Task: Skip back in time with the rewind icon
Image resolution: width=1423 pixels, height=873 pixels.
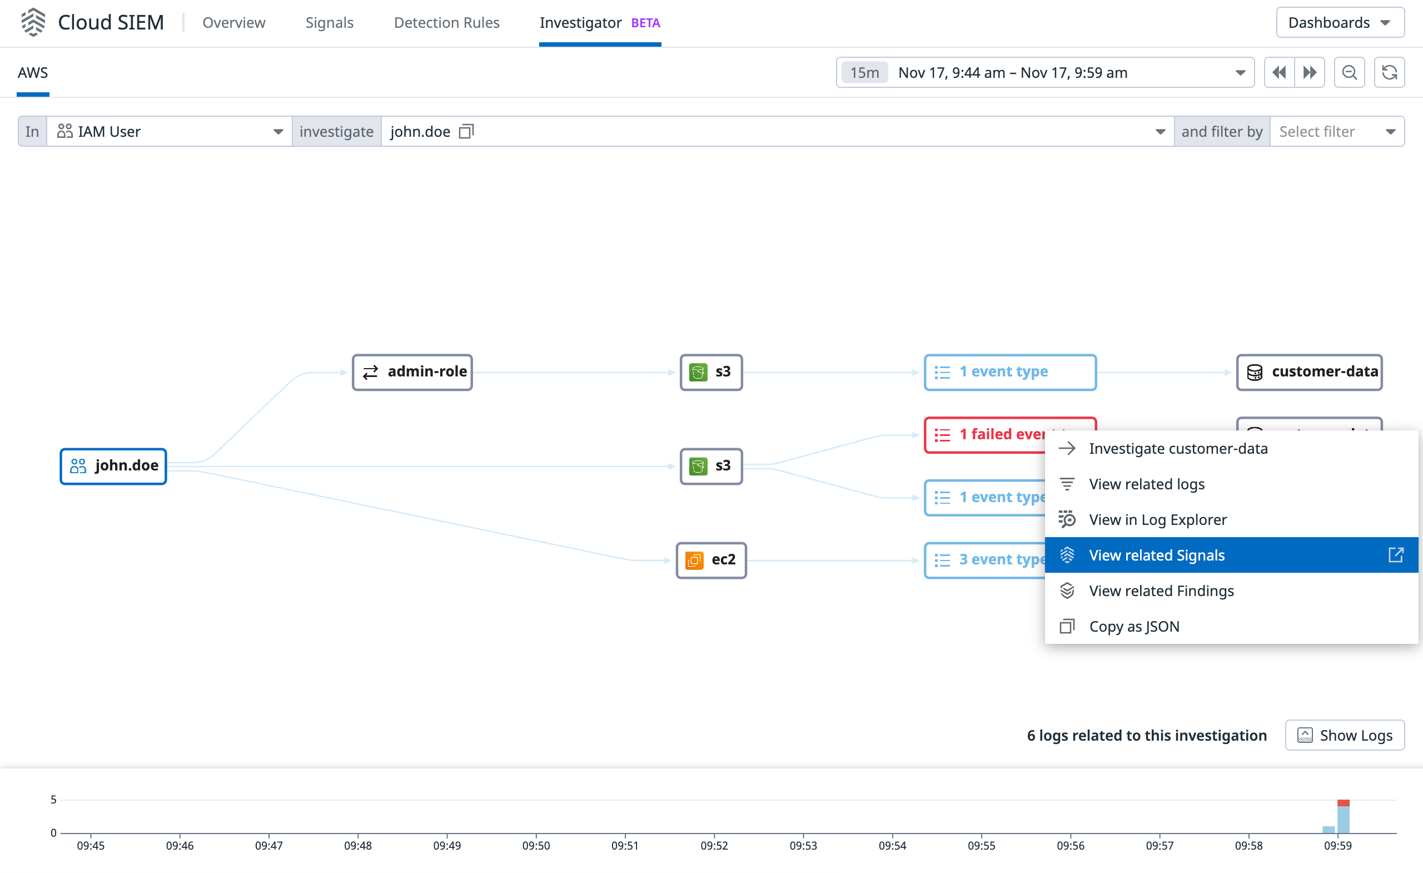Action: tap(1280, 72)
